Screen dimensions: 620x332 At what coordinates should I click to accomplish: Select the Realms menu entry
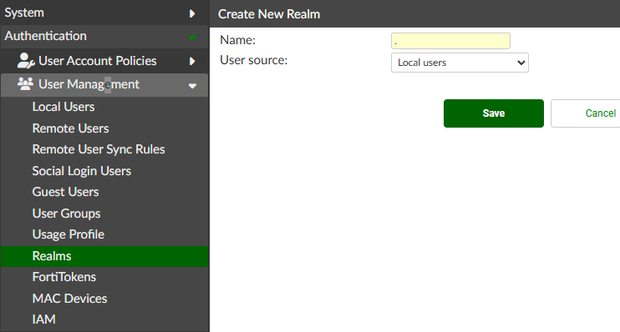(104, 256)
